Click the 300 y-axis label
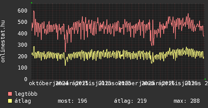The image size is (208, 108). [x=22, y=45]
